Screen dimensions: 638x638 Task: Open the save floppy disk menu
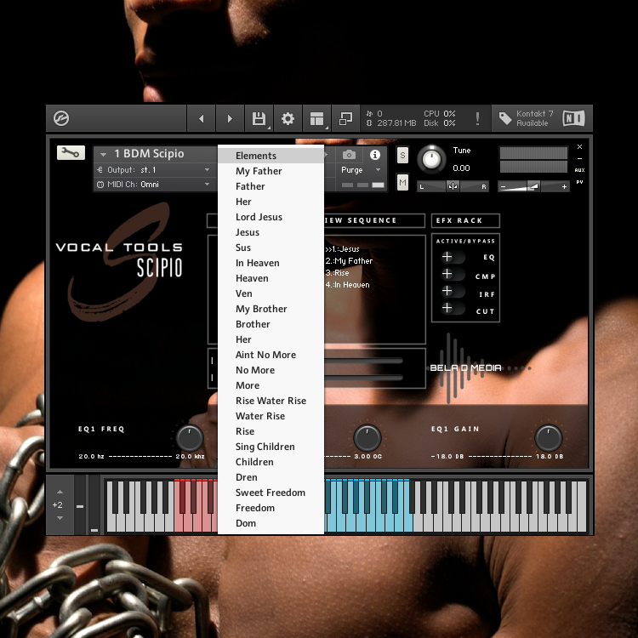(259, 118)
